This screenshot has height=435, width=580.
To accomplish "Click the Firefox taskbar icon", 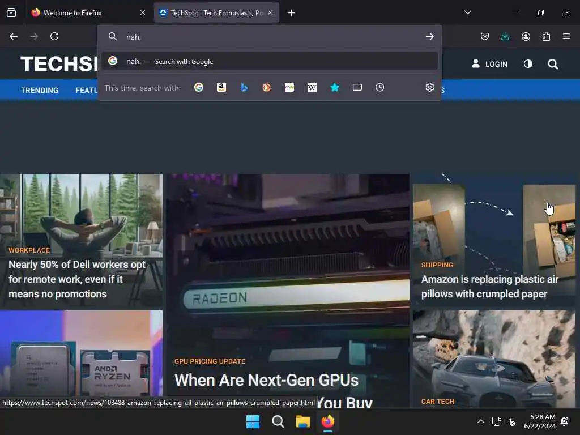I will pos(328,421).
